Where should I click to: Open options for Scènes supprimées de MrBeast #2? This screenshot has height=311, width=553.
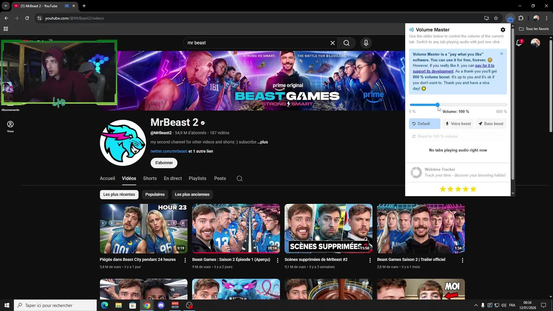[370, 260]
